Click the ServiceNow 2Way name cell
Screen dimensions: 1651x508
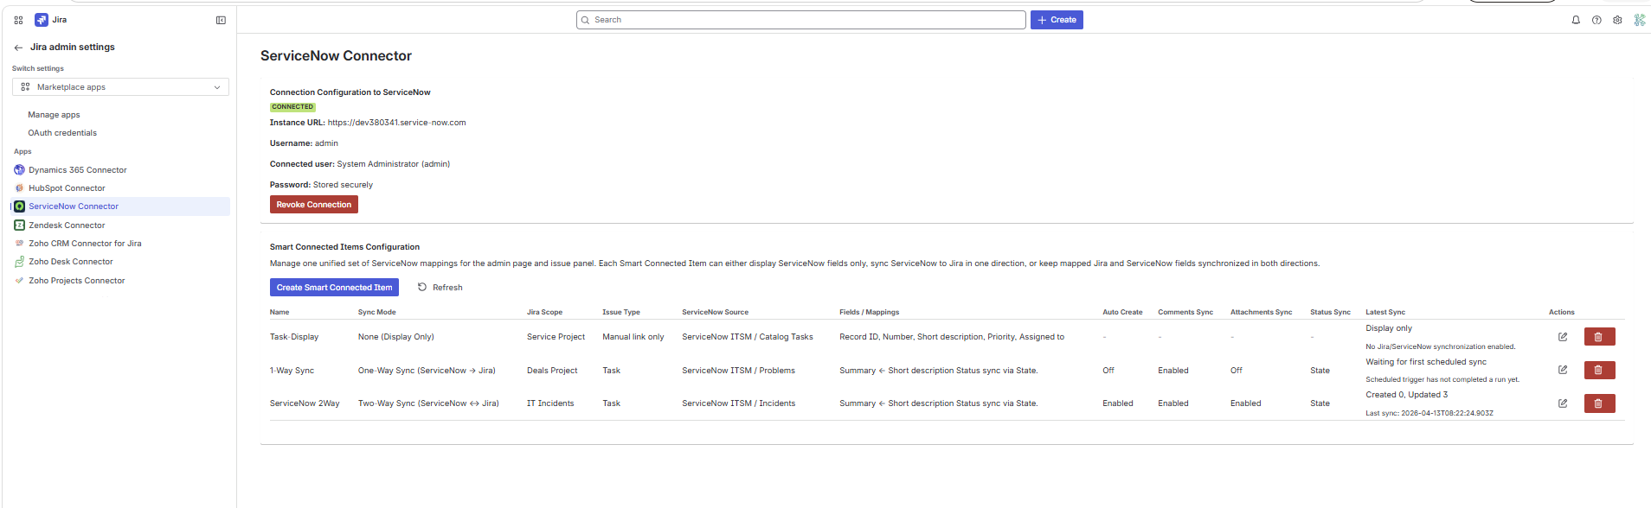click(305, 403)
